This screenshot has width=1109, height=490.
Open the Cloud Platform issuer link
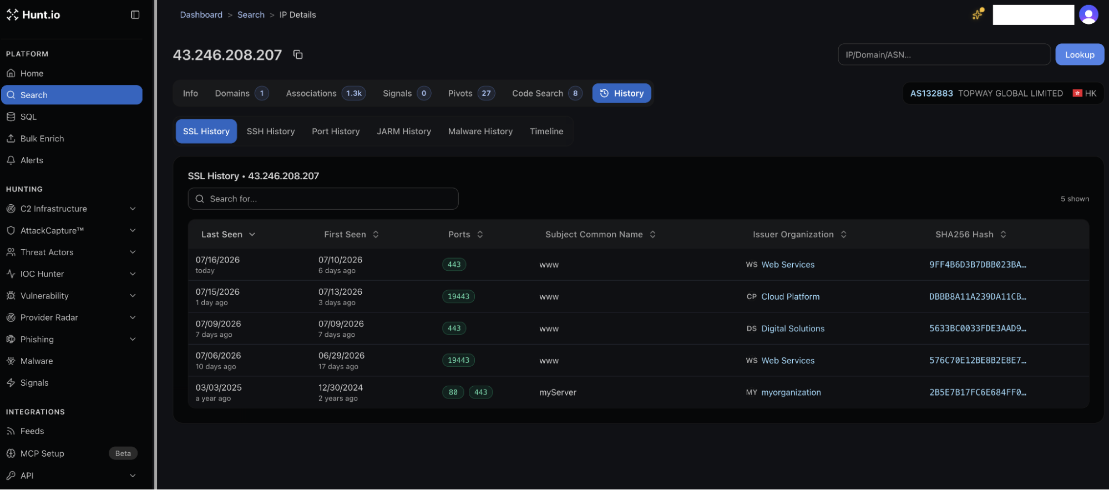click(790, 296)
